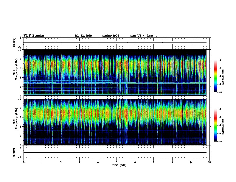Click the "-5" tick on ch.3(V) axis
236x182 pixels.
pos(20,157)
